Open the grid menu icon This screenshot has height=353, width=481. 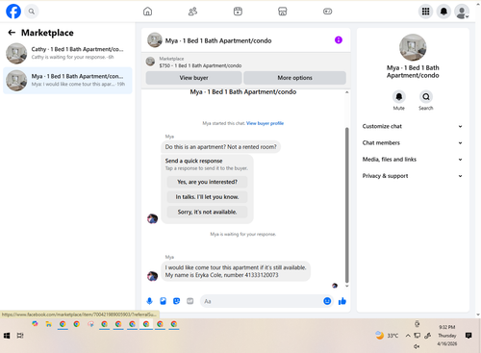click(425, 12)
